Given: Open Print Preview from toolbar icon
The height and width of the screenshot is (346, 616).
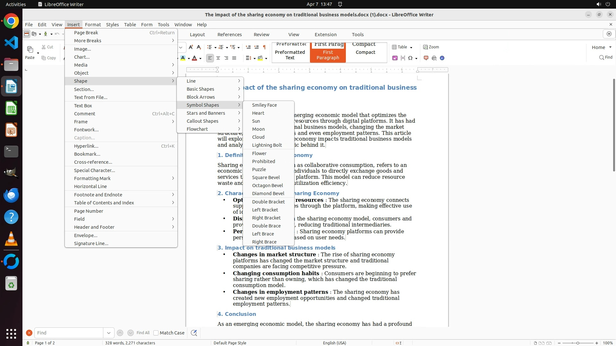Looking at the screenshot, I should coord(434,58).
